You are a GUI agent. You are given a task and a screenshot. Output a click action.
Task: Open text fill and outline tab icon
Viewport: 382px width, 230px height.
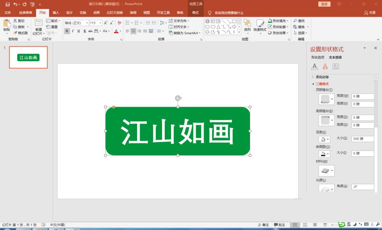(314, 66)
